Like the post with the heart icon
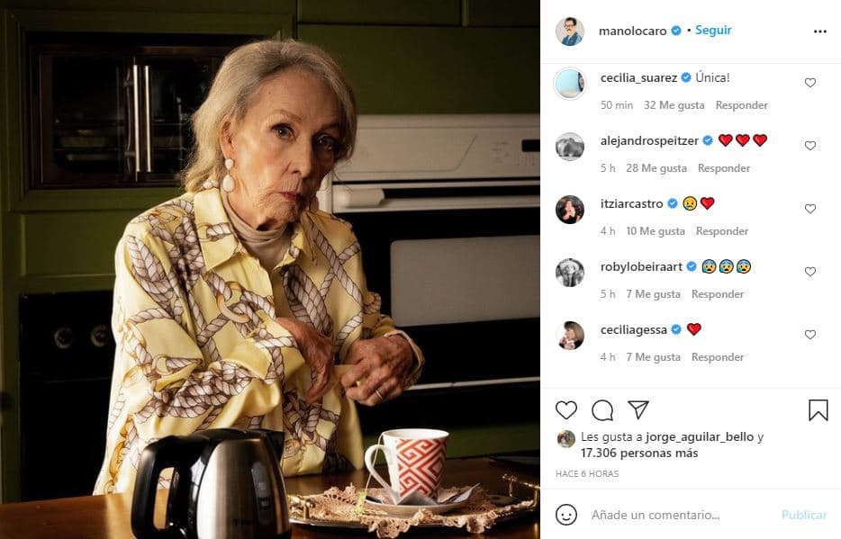The height and width of the screenshot is (539, 841). pos(565,412)
